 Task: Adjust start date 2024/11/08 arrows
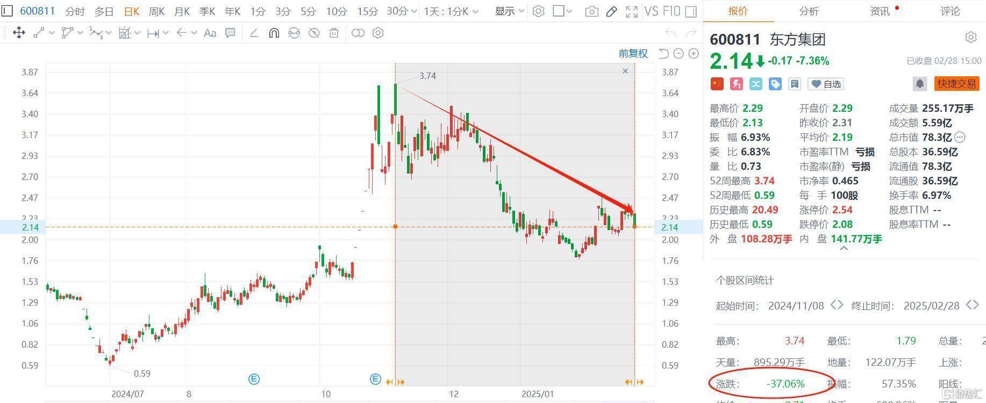(x=837, y=305)
